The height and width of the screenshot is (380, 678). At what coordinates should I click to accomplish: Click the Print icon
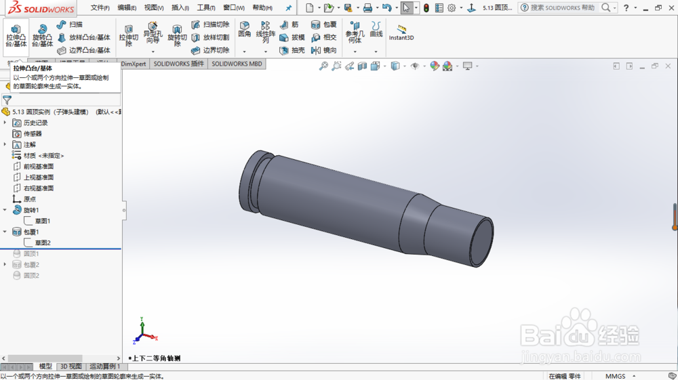(367, 7)
